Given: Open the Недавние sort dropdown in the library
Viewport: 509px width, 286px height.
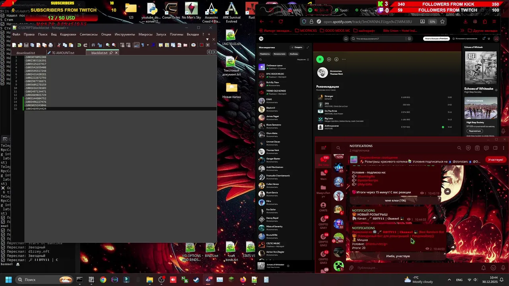Looking at the screenshot, I should tap(303, 60).
